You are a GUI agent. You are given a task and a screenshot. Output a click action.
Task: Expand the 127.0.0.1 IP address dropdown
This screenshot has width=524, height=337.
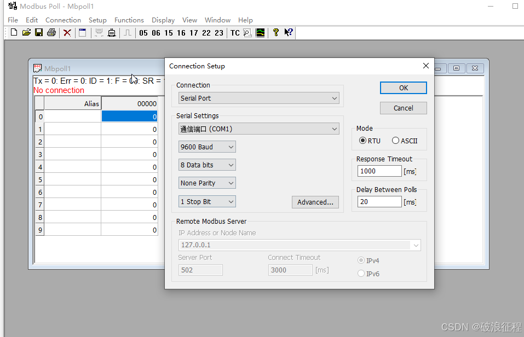416,245
